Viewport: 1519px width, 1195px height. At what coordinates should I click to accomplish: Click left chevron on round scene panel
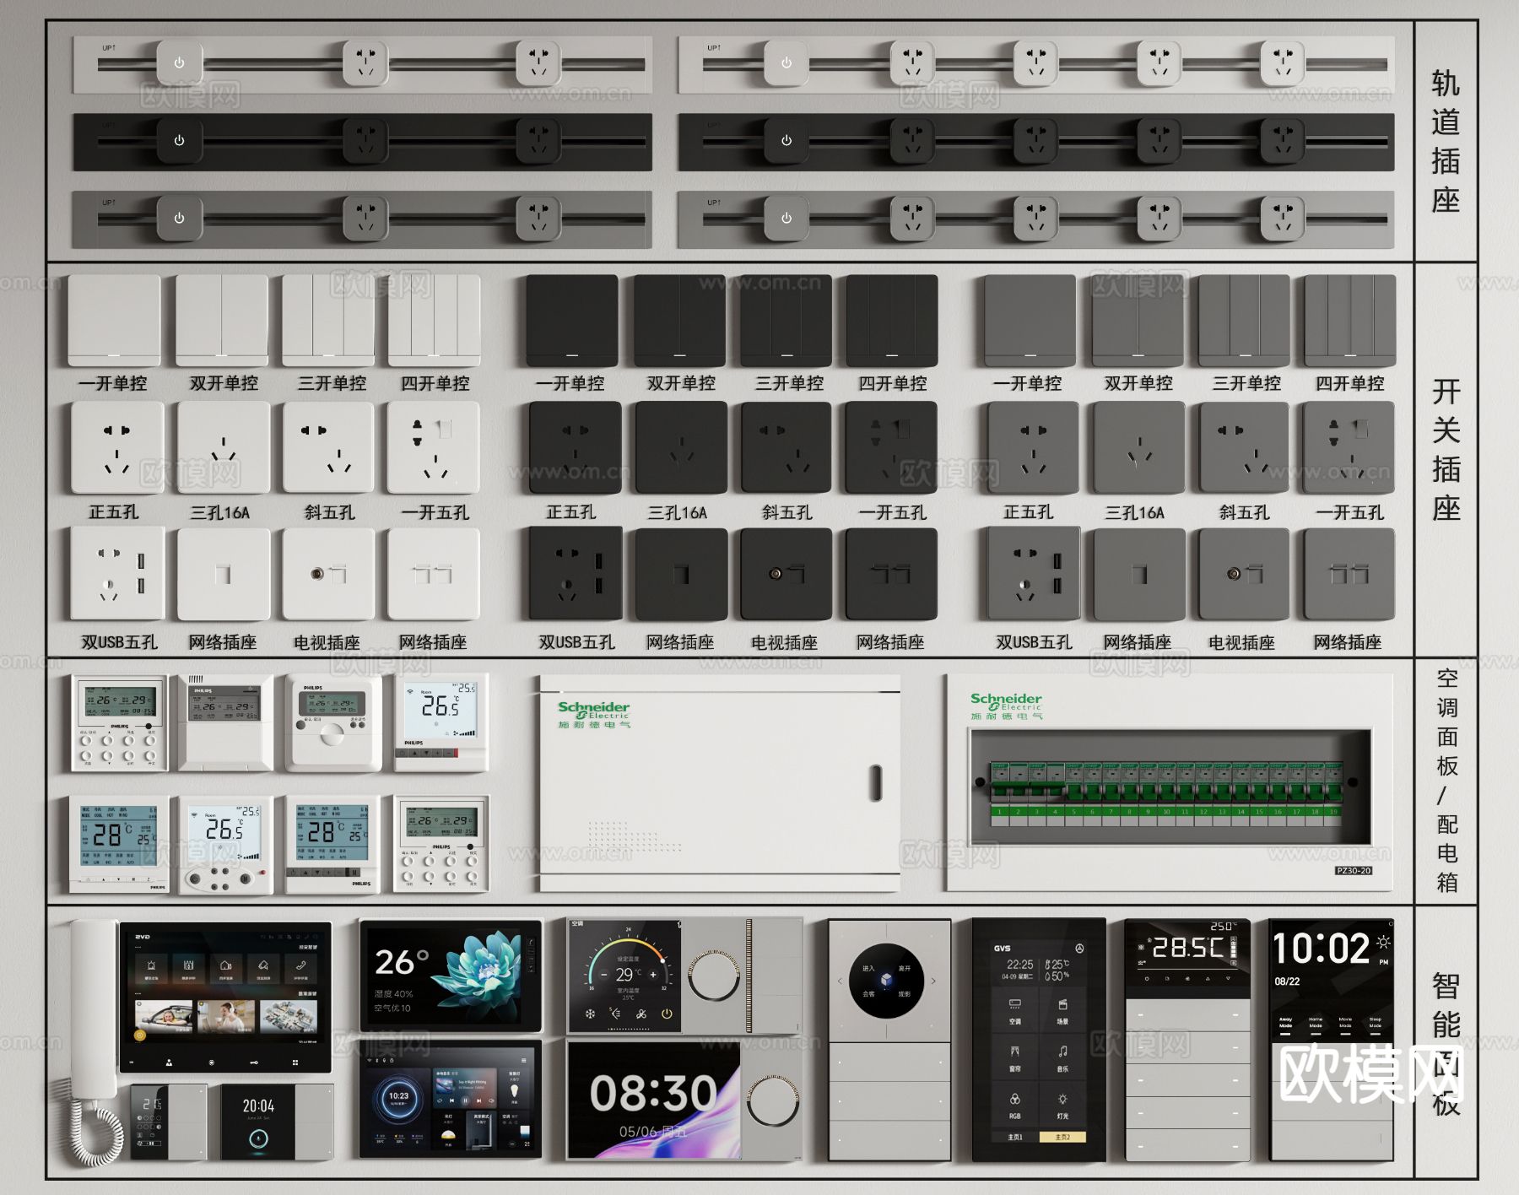[840, 981]
